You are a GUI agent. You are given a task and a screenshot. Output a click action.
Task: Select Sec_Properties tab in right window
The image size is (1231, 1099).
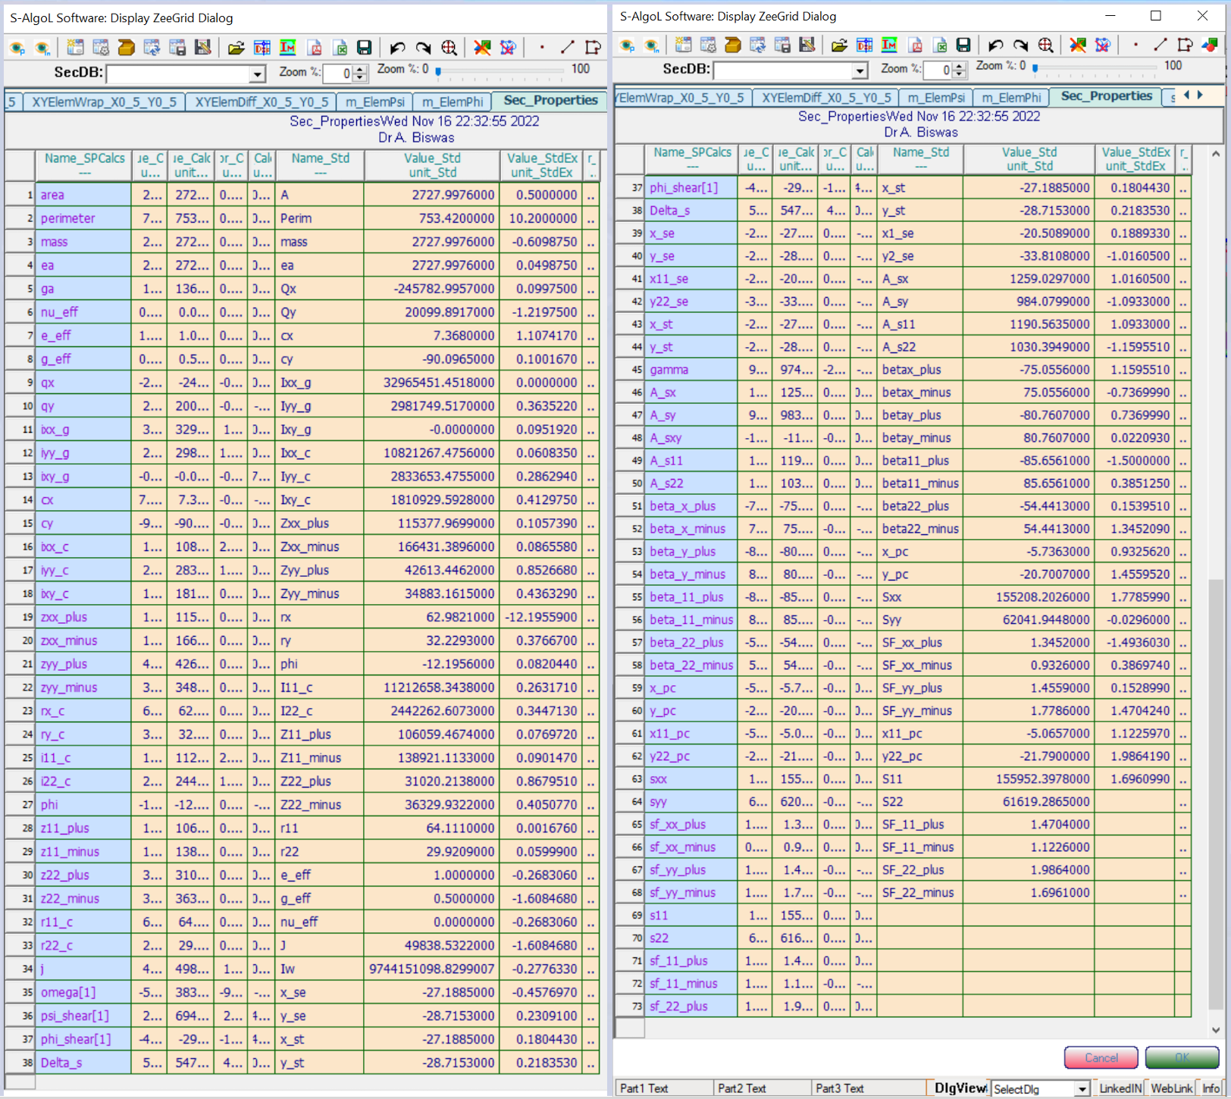[1106, 96]
